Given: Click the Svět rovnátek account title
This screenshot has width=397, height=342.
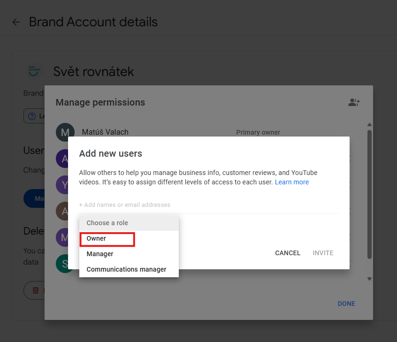Looking at the screenshot, I should (x=93, y=72).
